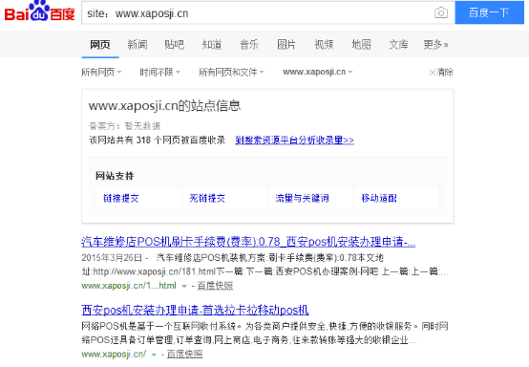529x367 pixels.
Task: Open green arrow next to www.xaposji.cn/1...html
Action: pos(184,287)
